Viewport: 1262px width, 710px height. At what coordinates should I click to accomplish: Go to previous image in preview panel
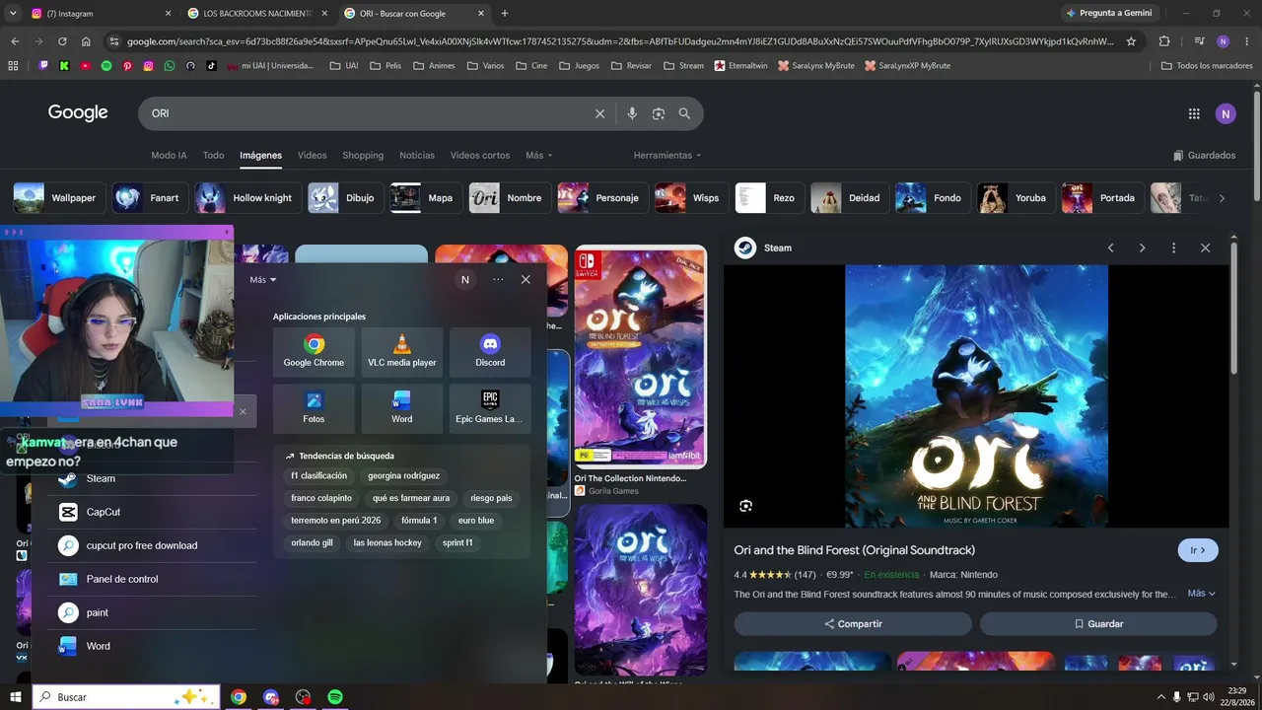click(x=1110, y=248)
